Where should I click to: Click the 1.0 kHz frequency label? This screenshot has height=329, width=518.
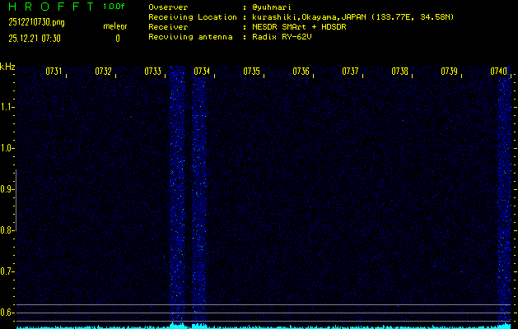tap(7, 148)
